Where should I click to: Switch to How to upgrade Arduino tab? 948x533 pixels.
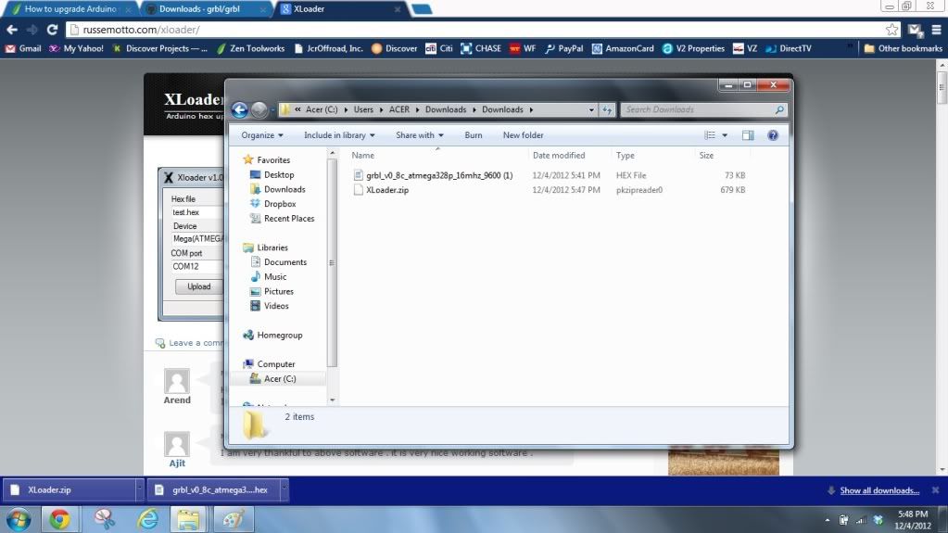click(x=70, y=9)
